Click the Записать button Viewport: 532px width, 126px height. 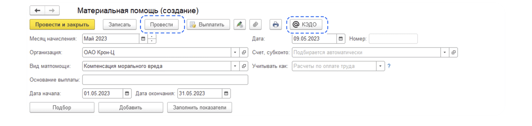(120, 25)
